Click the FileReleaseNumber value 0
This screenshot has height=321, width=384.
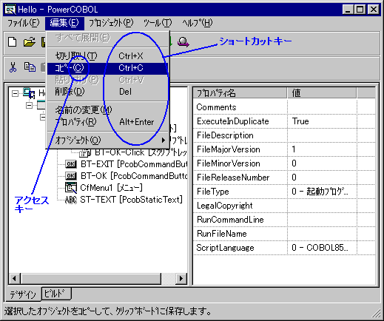[294, 178]
